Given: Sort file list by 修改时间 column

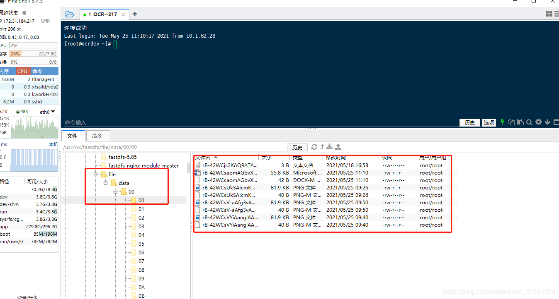Looking at the screenshot, I should click(x=351, y=158).
